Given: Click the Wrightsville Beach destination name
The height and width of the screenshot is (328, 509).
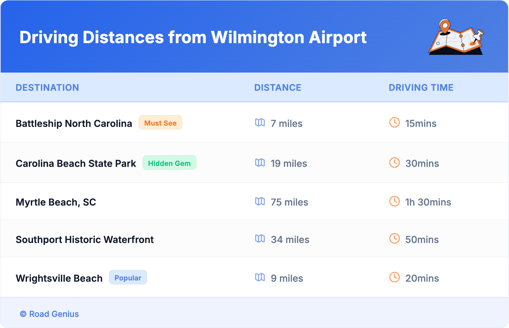Looking at the screenshot, I should click(59, 278).
